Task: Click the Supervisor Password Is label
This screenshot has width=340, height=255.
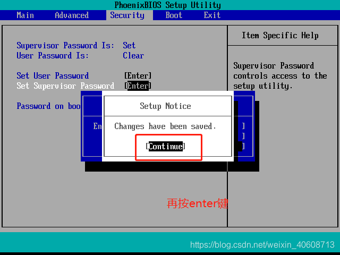Action: (x=65, y=46)
